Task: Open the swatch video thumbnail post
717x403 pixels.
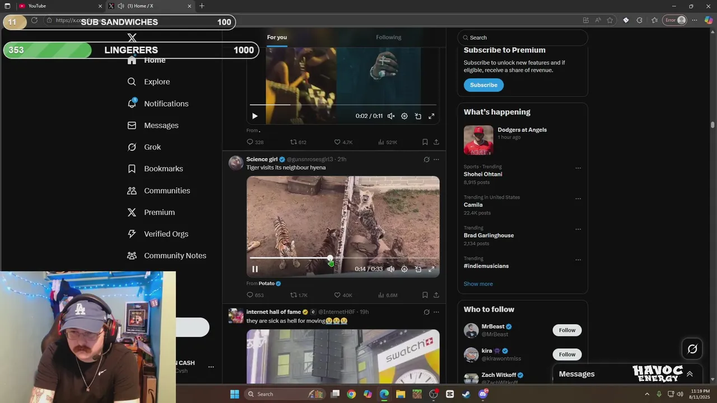Action: [x=343, y=357]
